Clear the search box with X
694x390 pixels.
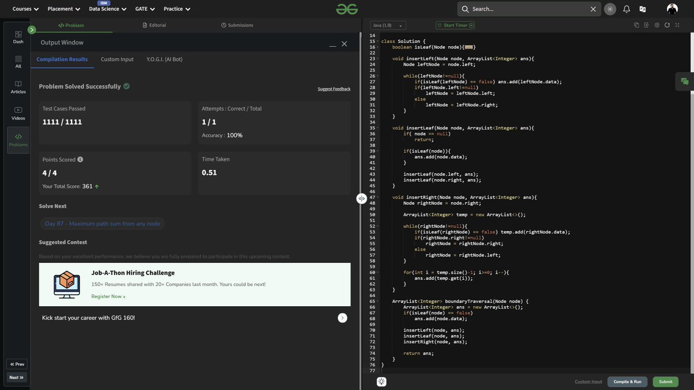coord(593,9)
